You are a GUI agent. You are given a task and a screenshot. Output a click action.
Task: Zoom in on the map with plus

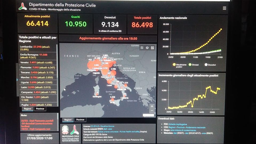point(152,106)
